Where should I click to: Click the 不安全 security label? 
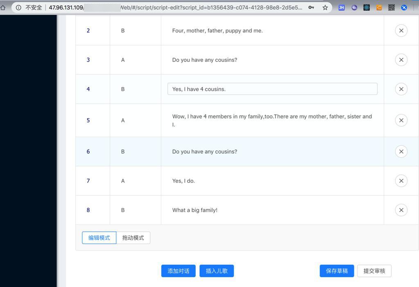[34, 7]
